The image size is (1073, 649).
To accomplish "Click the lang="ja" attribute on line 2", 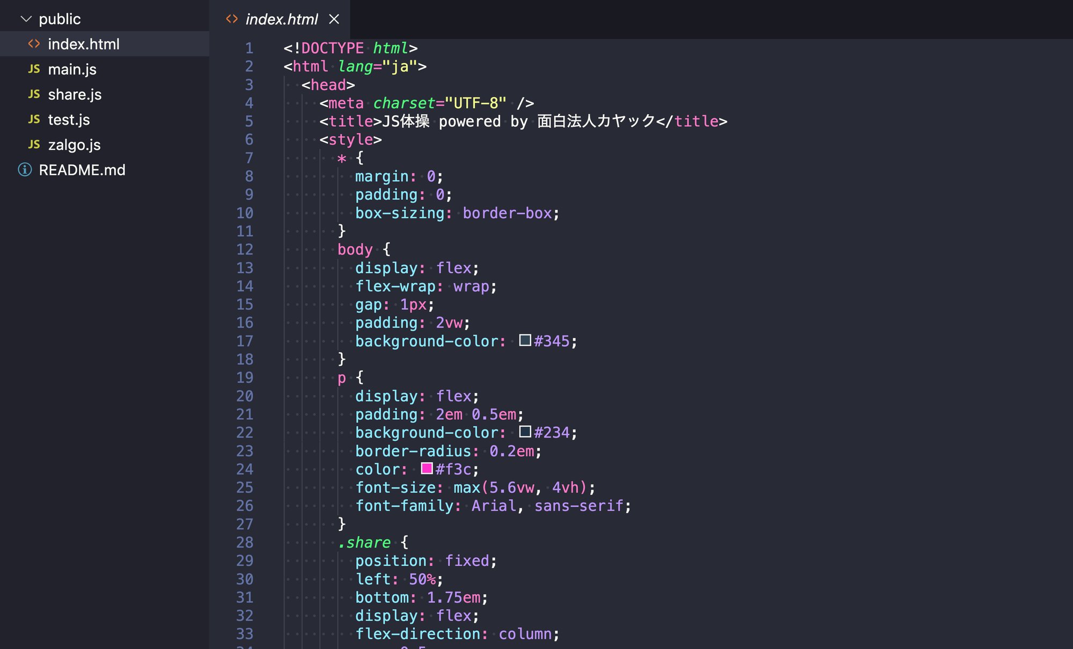I will 378,67.
